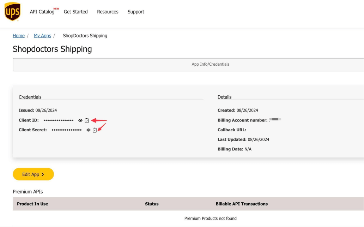The image size is (364, 227).
Task: Click the Credentials section heading
Action: click(30, 97)
